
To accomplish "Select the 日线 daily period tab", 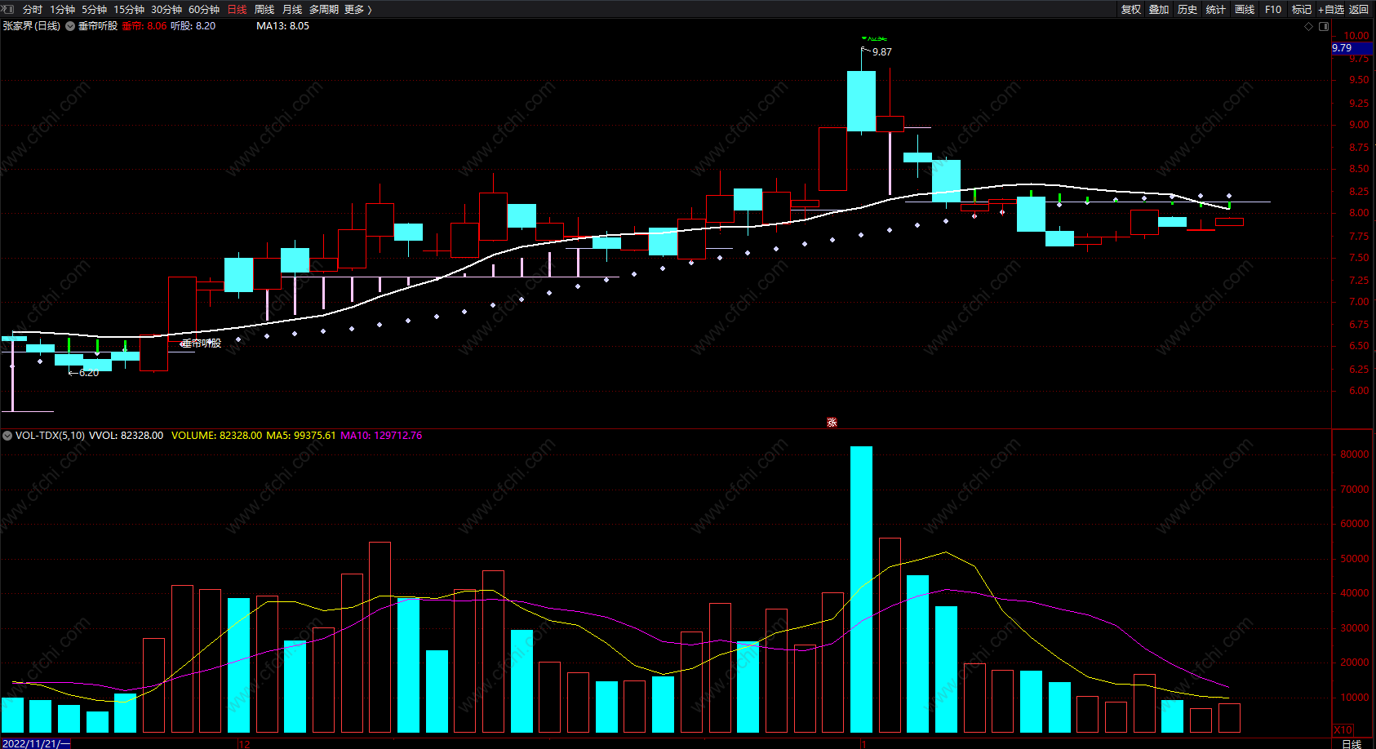I will click(x=237, y=10).
